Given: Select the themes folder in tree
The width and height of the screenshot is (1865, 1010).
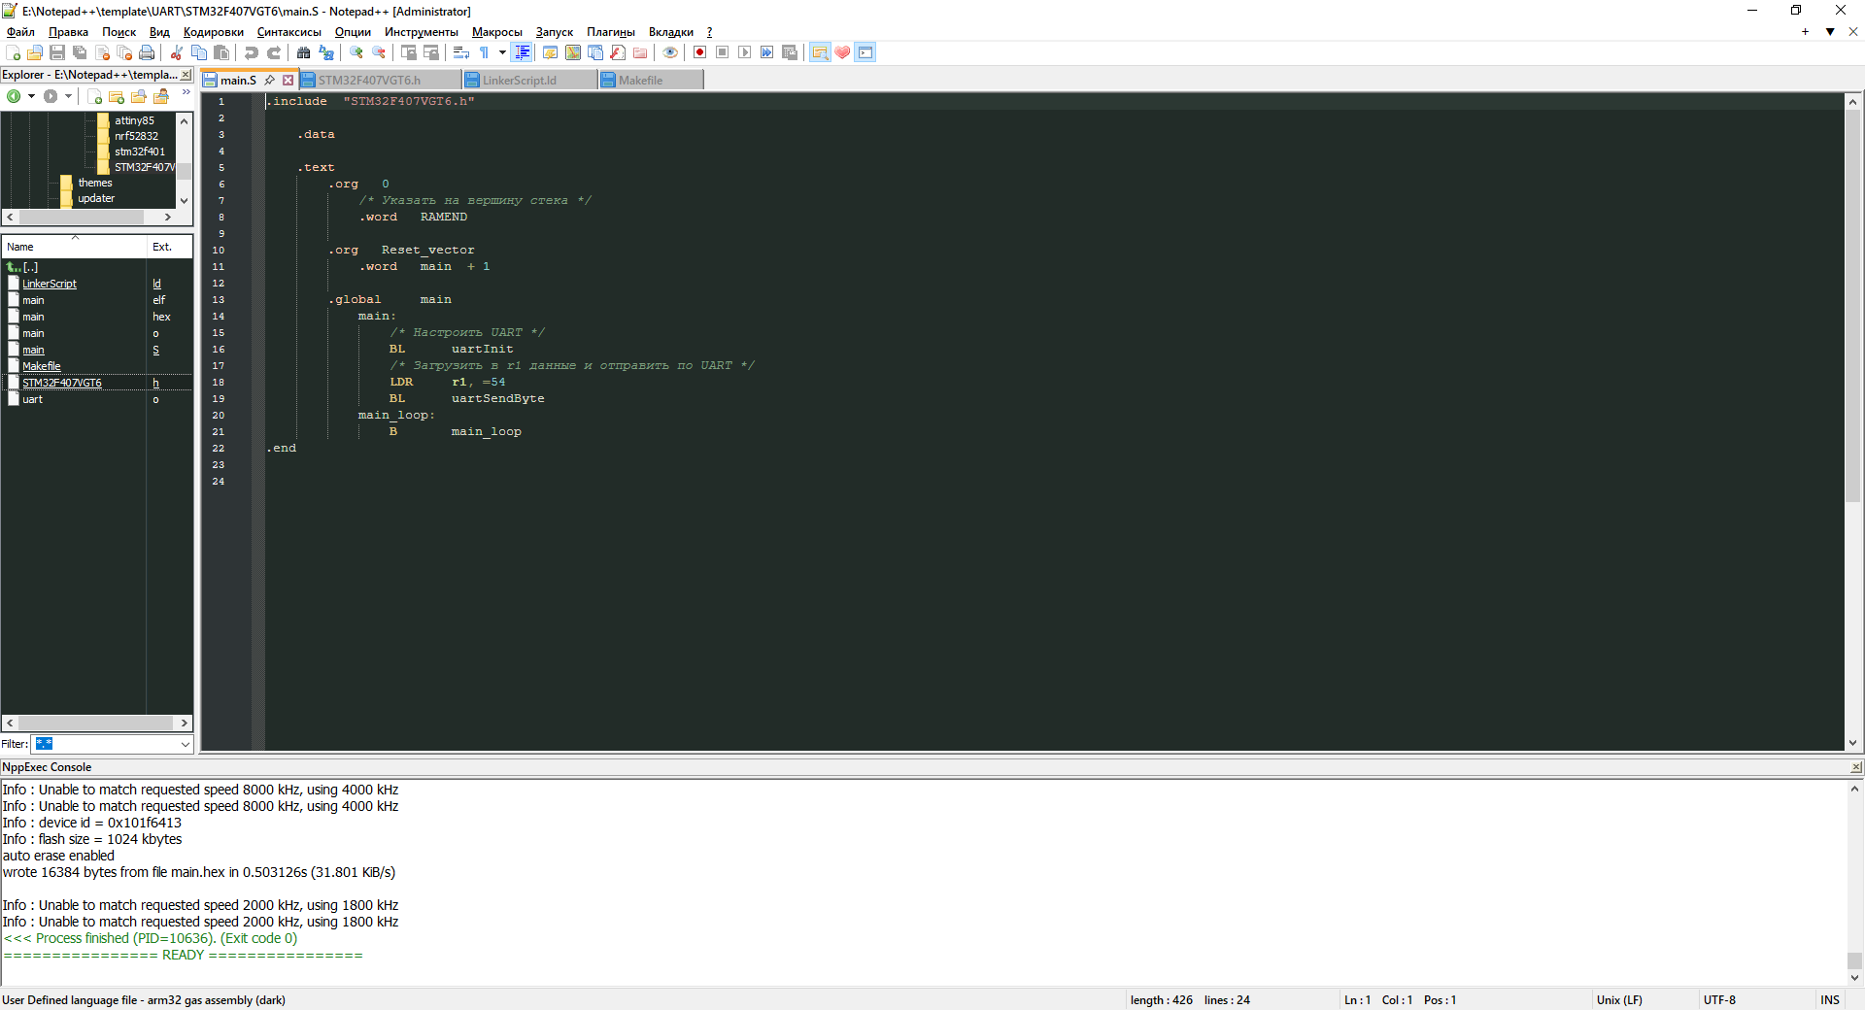Looking at the screenshot, I should 95,183.
